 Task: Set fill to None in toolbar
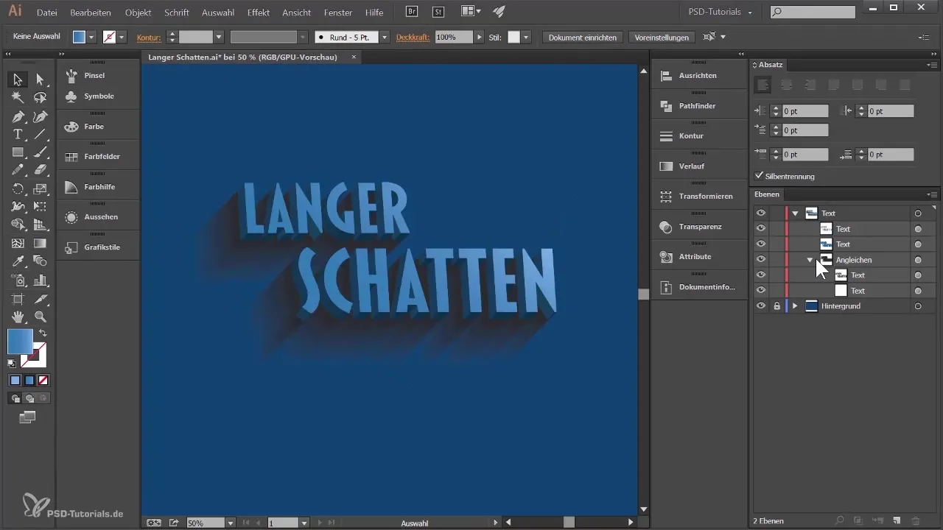pyautogui.click(x=43, y=381)
